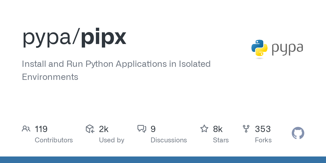Image resolution: width=326 pixels, height=163 pixels.
Task: Click the Contributors people icon
Action: coord(26,129)
